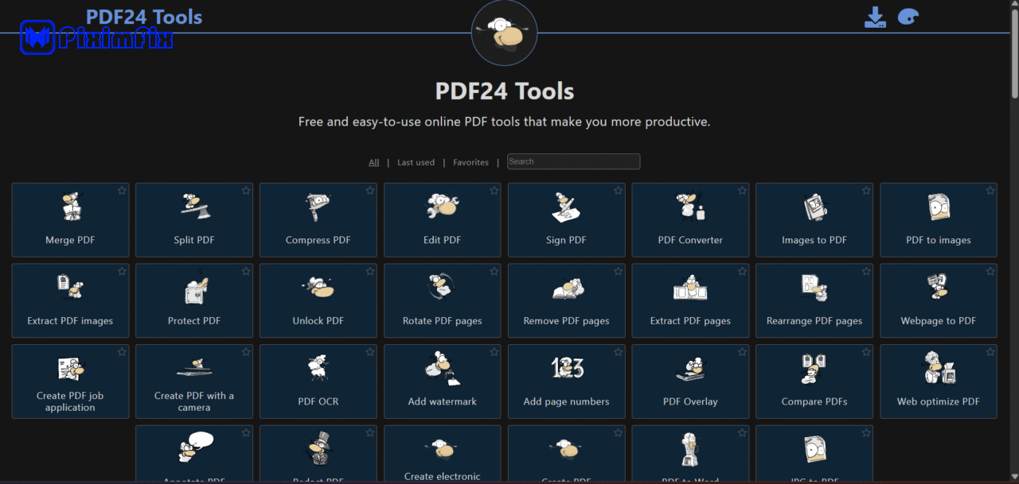Open the PDF Converter tool
The height and width of the screenshot is (484, 1019).
coord(690,220)
